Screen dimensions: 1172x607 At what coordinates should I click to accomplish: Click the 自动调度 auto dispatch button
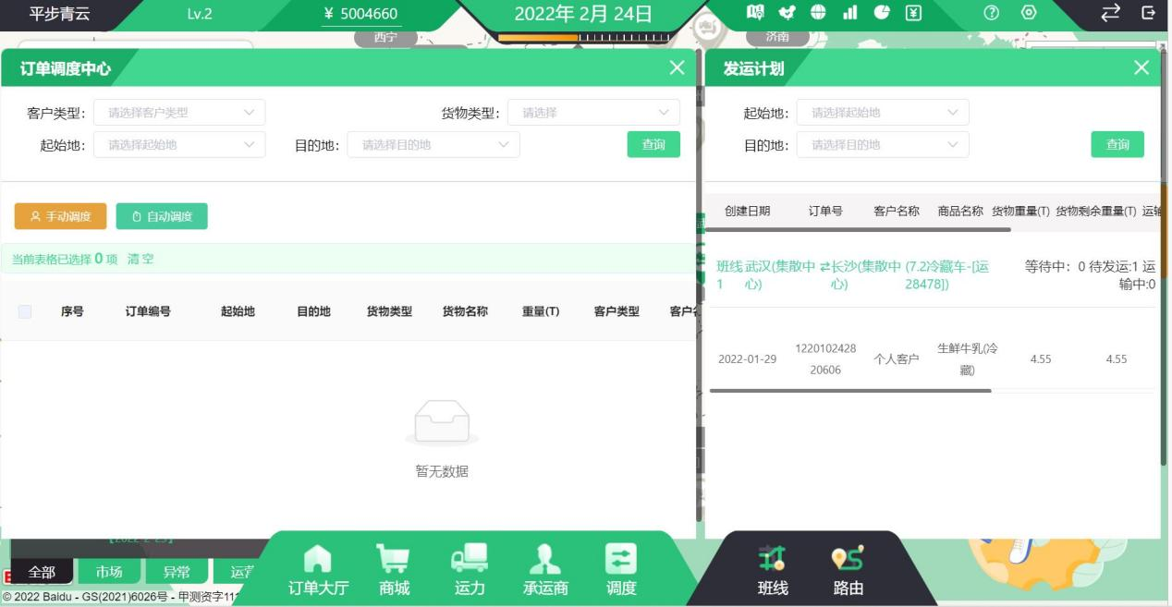pos(162,216)
